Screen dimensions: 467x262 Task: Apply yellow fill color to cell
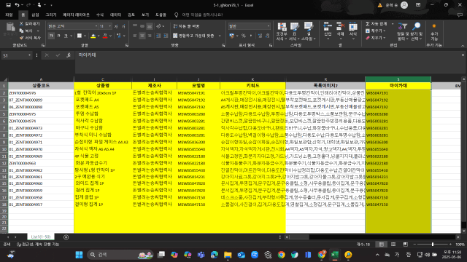(x=93, y=36)
